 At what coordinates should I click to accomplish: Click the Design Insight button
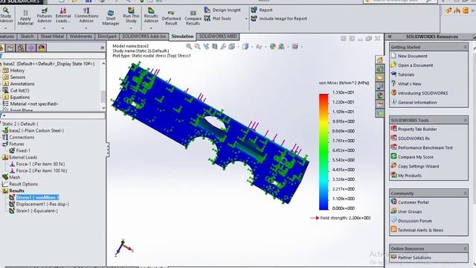click(x=222, y=10)
